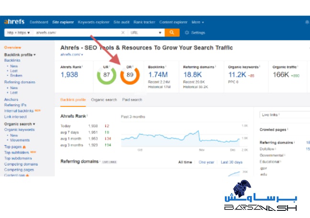Viewport: 310px width, 218px height.
Task: Switch to the Organic search tab
Action: pos(104,100)
